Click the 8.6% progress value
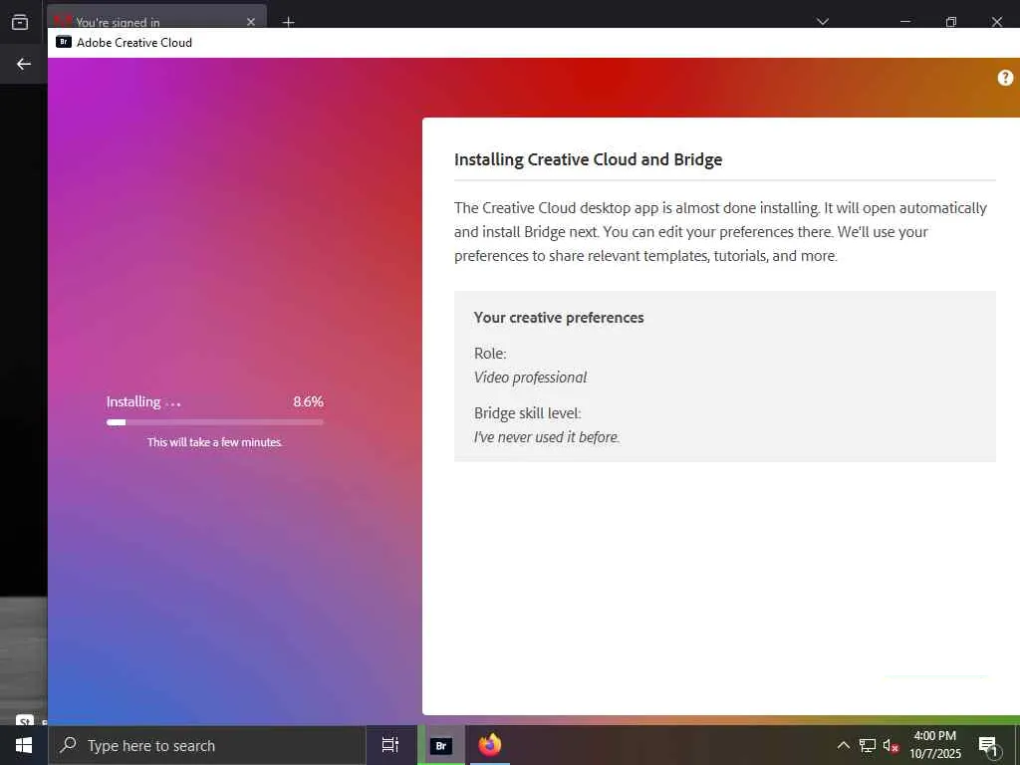This screenshot has width=1020, height=765. click(308, 401)
